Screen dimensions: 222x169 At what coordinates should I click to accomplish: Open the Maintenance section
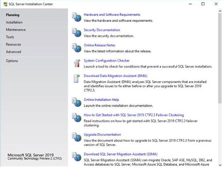pyautogui.click(x=16, y=30)
